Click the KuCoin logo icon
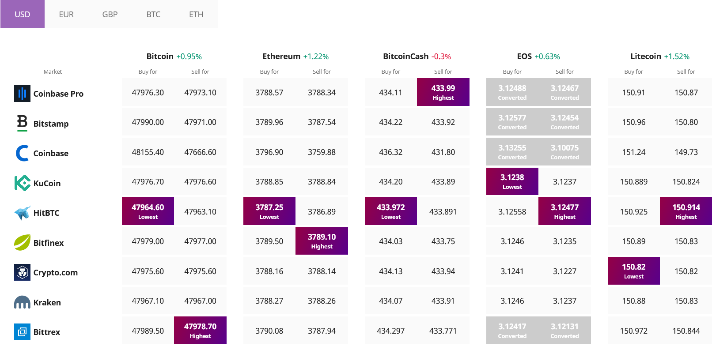Image resolution: width=712 pixels, height=346 pixels. pos(22,183)
